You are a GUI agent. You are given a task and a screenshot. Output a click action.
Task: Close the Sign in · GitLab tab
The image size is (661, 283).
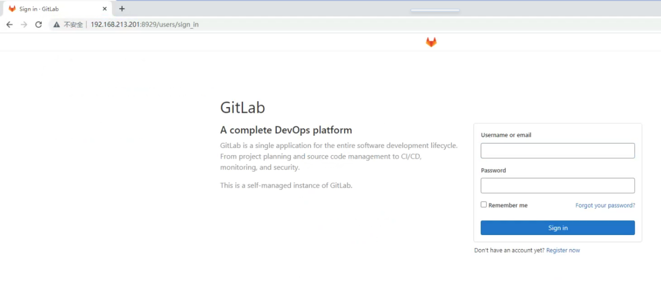tap(104, 9)
